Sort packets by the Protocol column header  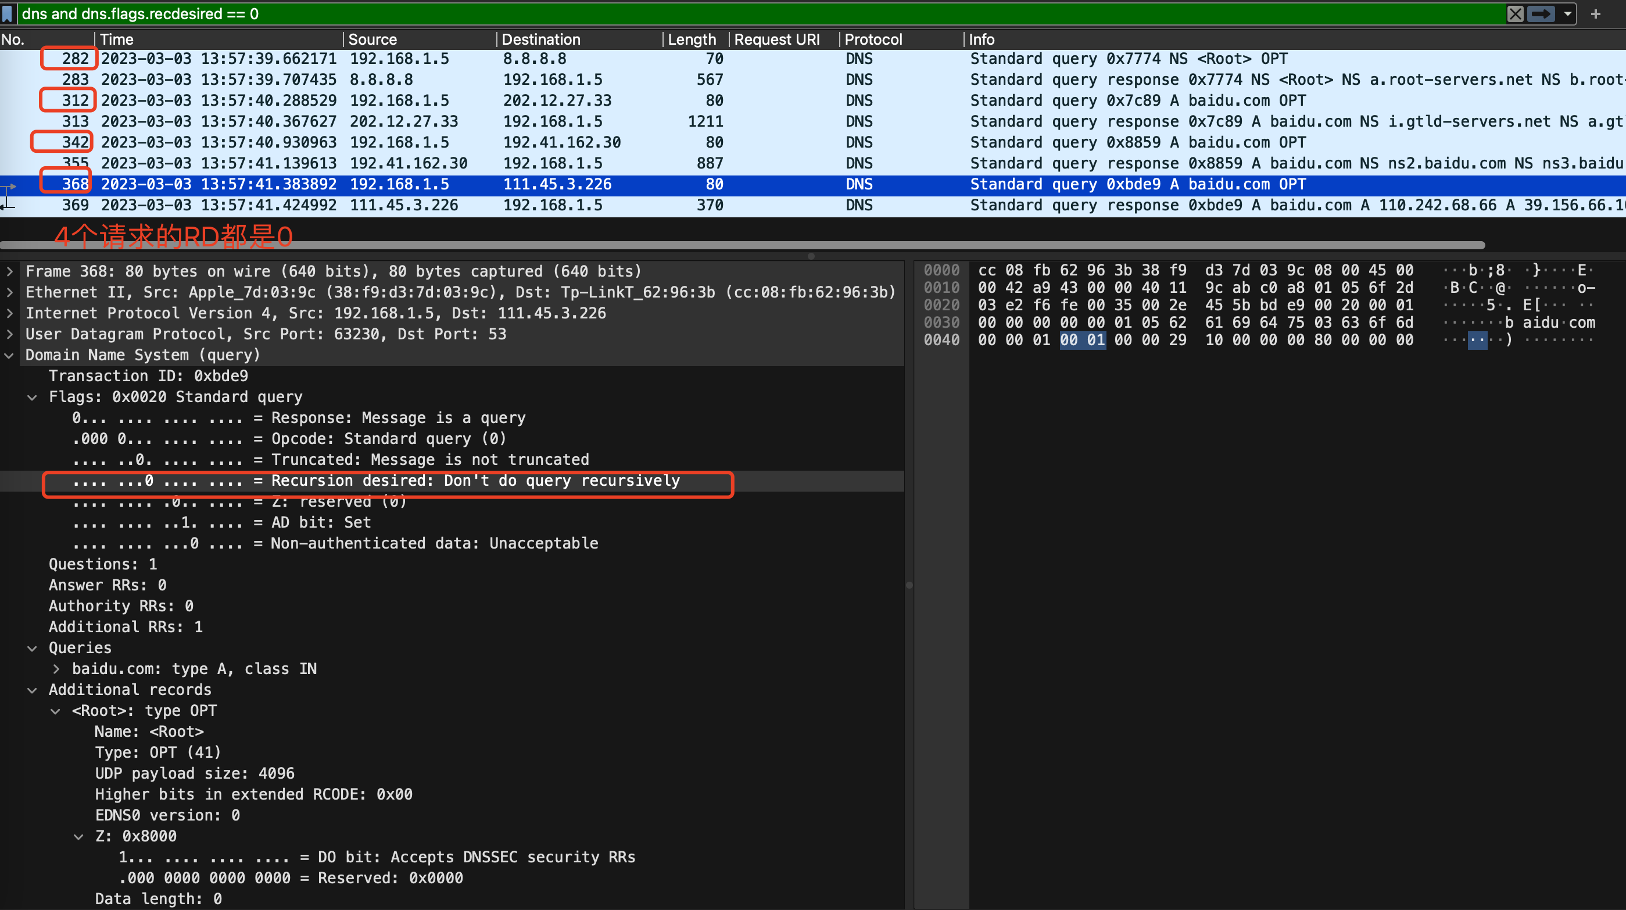901,39
